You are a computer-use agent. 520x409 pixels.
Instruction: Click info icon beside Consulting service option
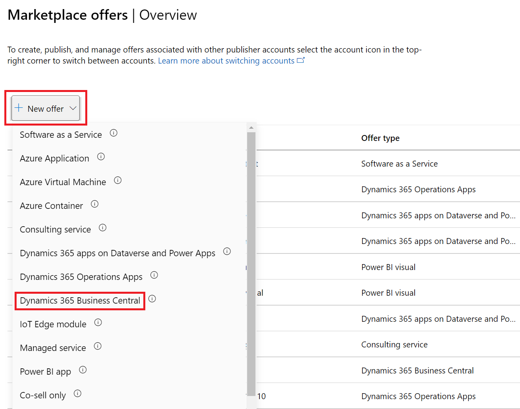point(103,228)
